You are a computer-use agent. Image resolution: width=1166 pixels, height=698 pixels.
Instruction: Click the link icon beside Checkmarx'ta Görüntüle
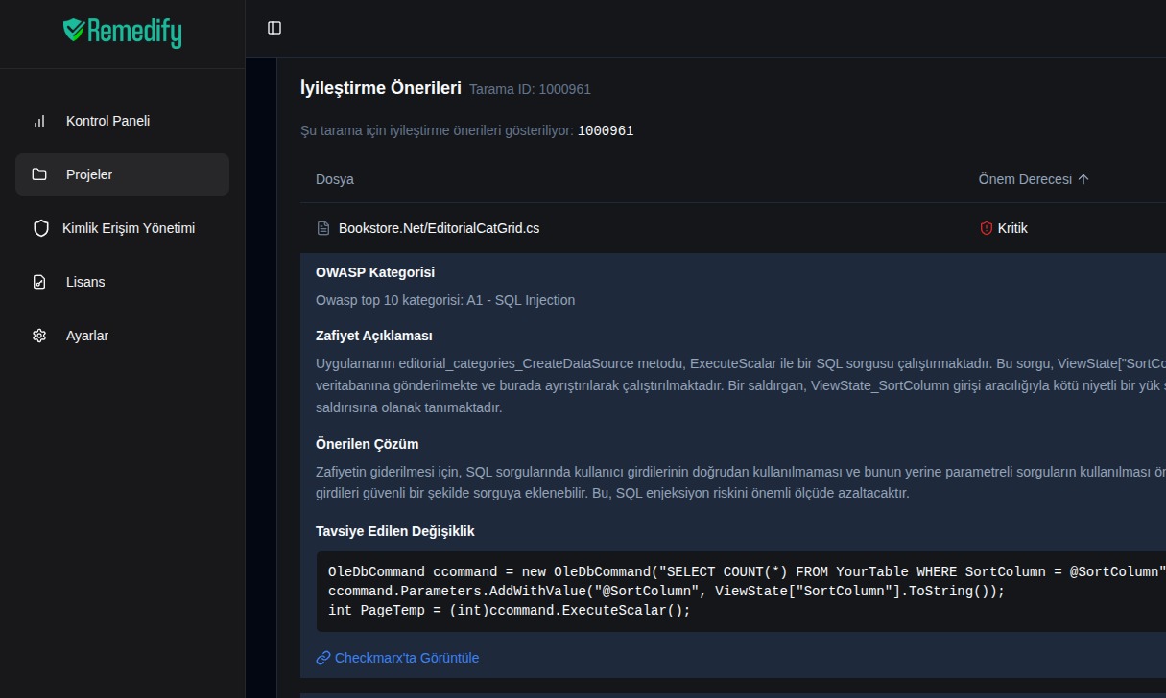click(322, 658)
